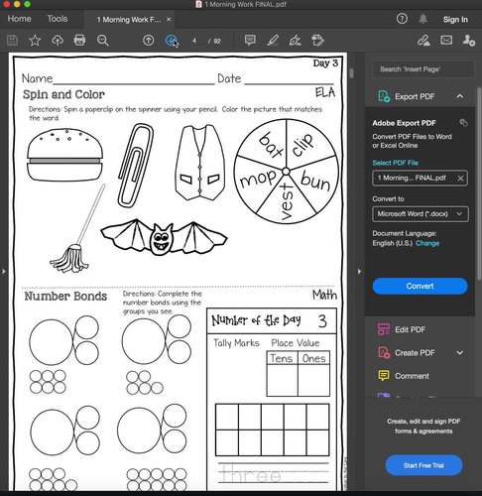Viewport: 482px width, 496px height.
Task: Send file by email envelope icon
Action: (x=446, y=41)
